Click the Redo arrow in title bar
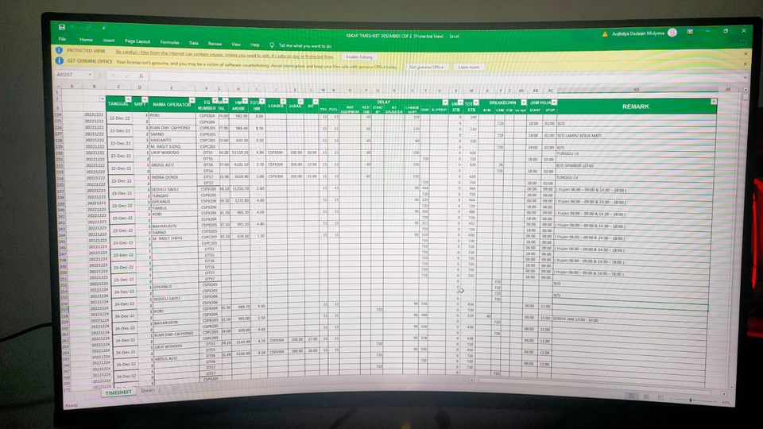Viewport: 763px width, 429px height. (x=88, y=29)
